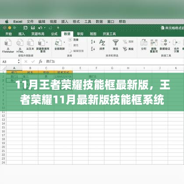This screenshot has height=184, width=184.
Task: Open the 帮助 (Help) menu
Action: pyautogui.click(x=122, y=21)
